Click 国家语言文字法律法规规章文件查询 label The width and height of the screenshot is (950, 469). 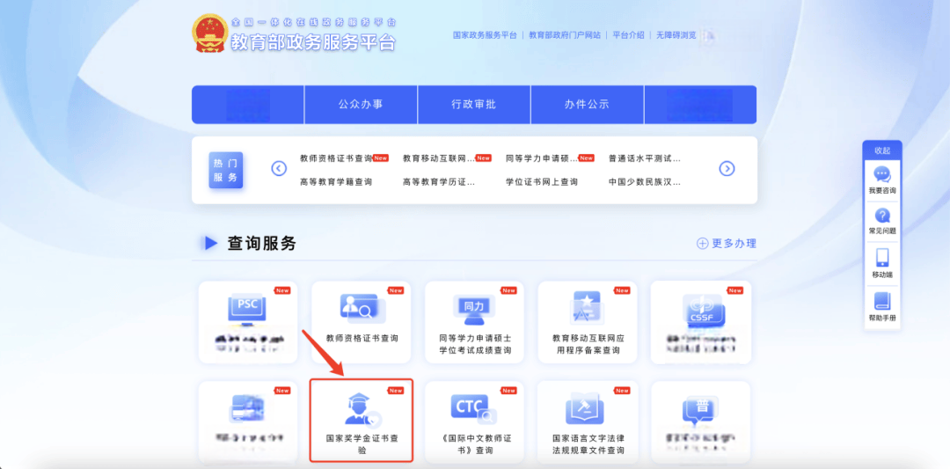(x=588, y=443)
